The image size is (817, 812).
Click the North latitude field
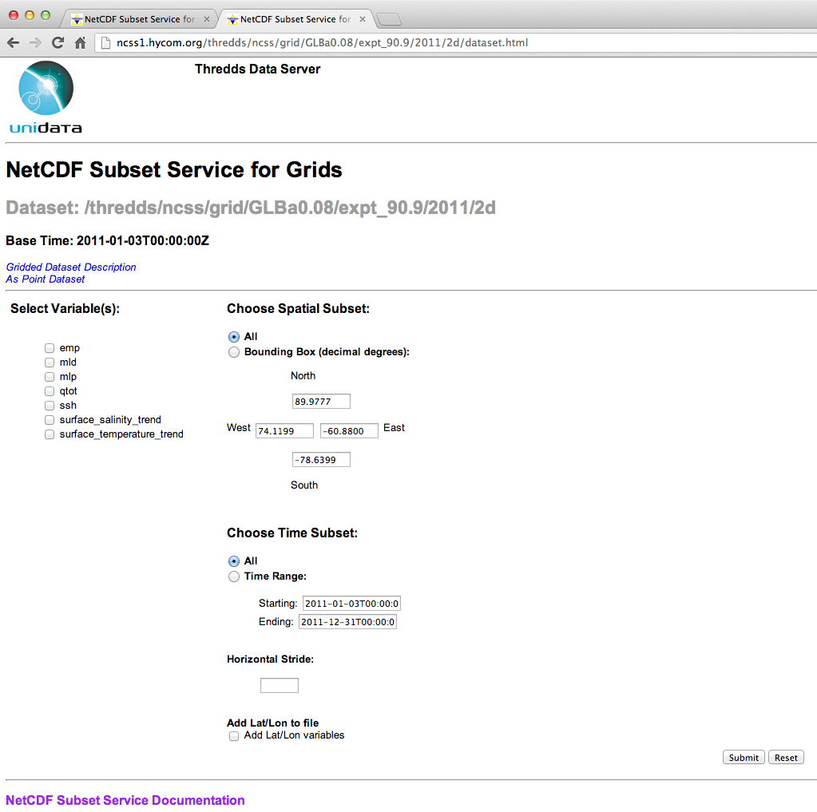(321, 402)
